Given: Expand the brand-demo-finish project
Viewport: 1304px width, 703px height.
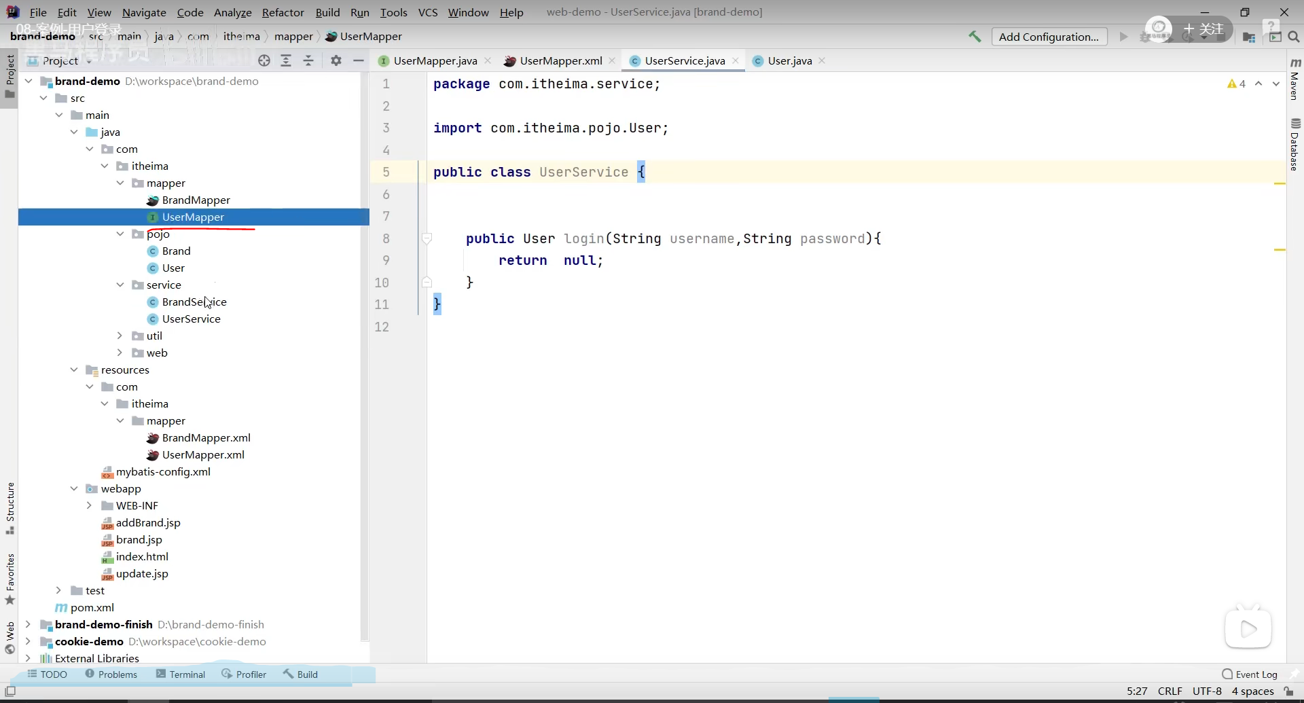Looking at the screenshot, I should (28, 624).
